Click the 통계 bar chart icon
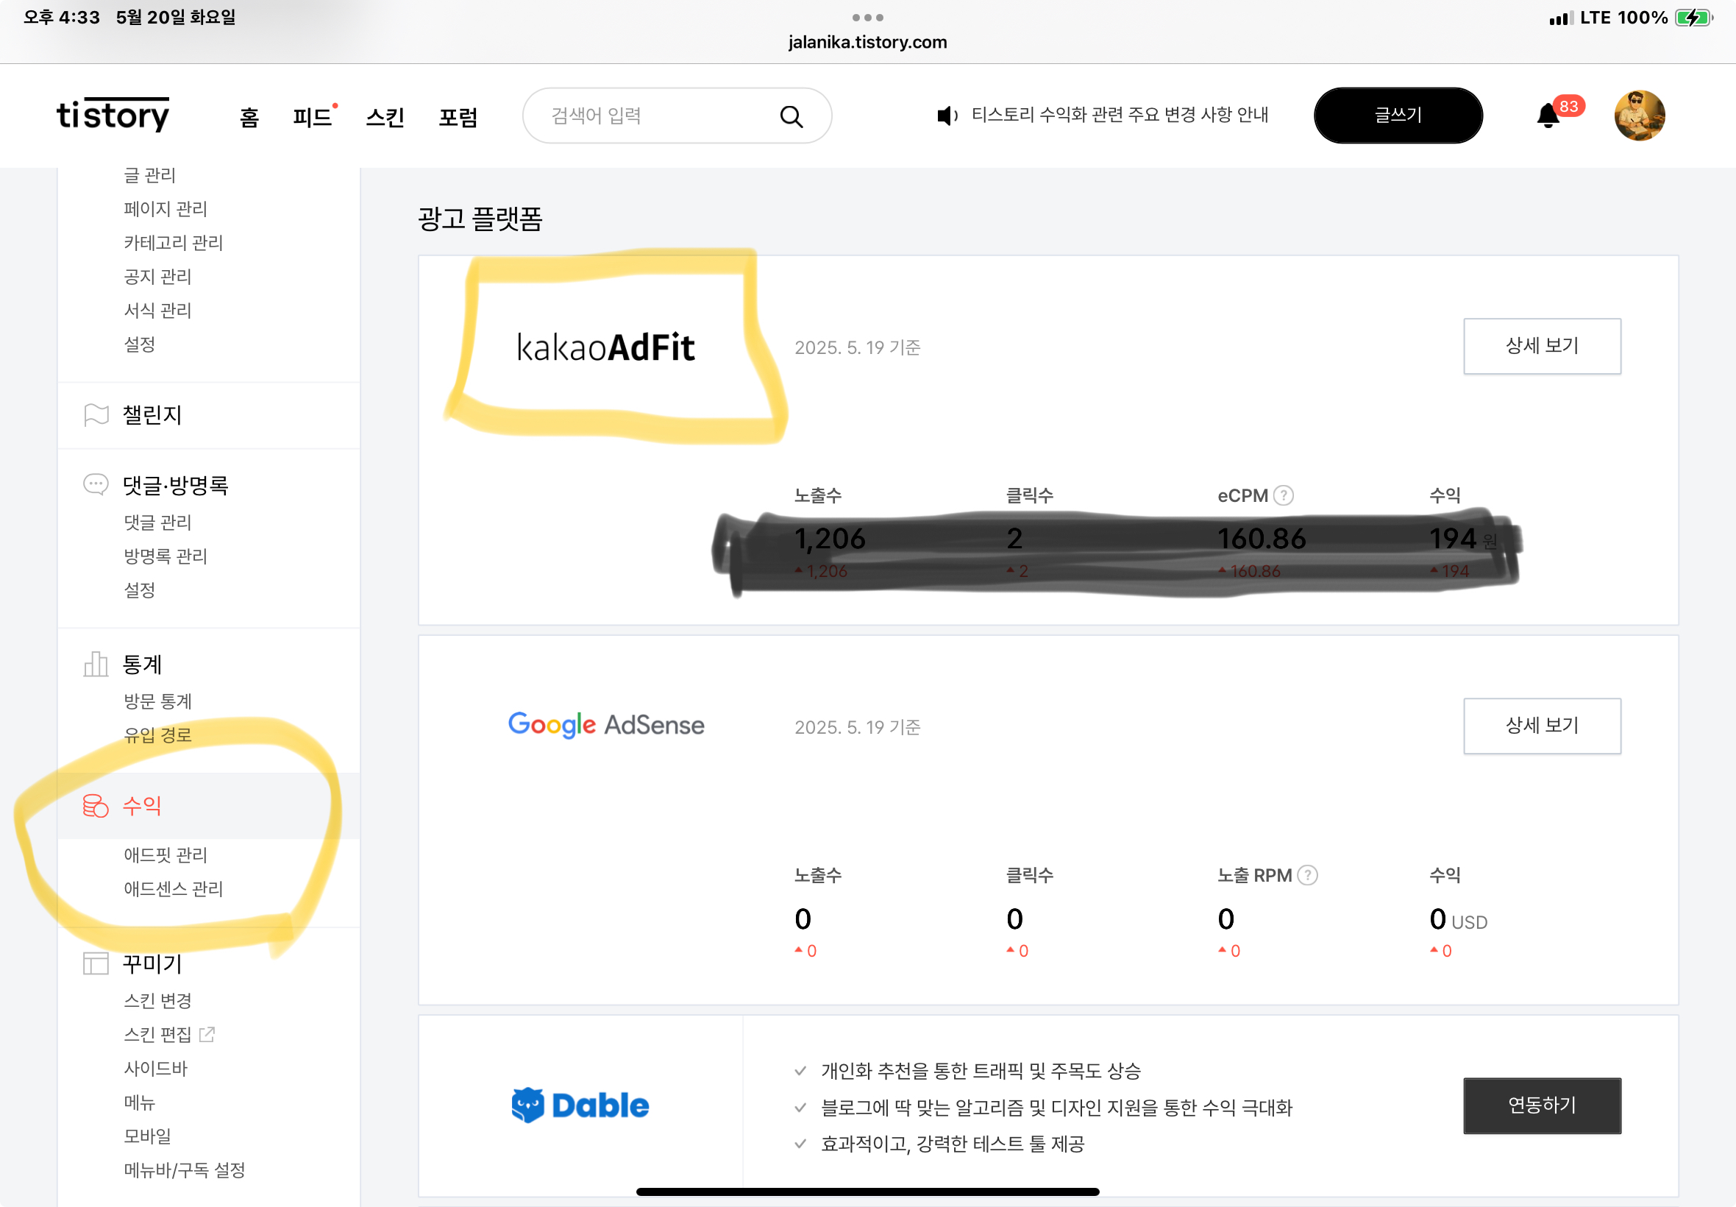Screen dimensions: 1736x1207 click(96, 664)
